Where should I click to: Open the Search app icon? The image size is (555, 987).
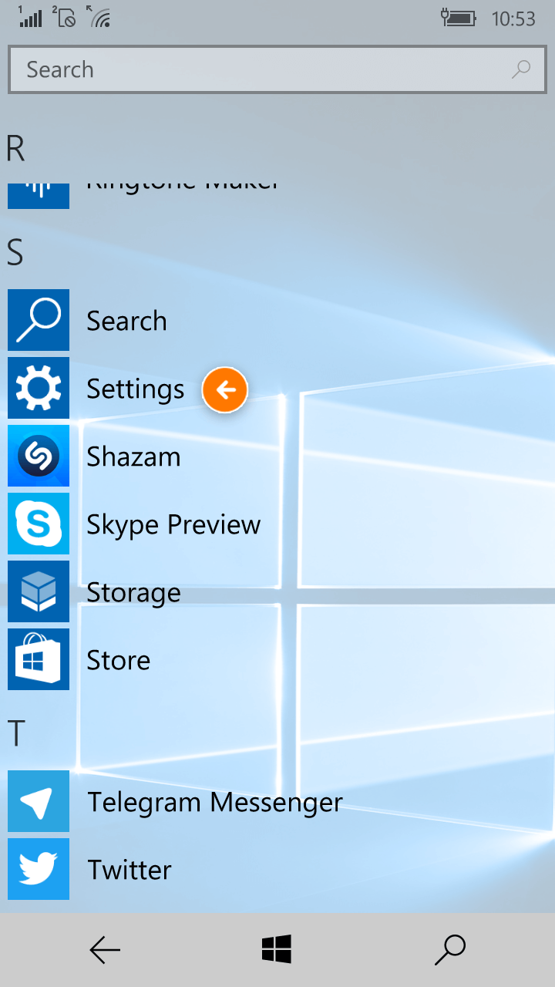39,320
